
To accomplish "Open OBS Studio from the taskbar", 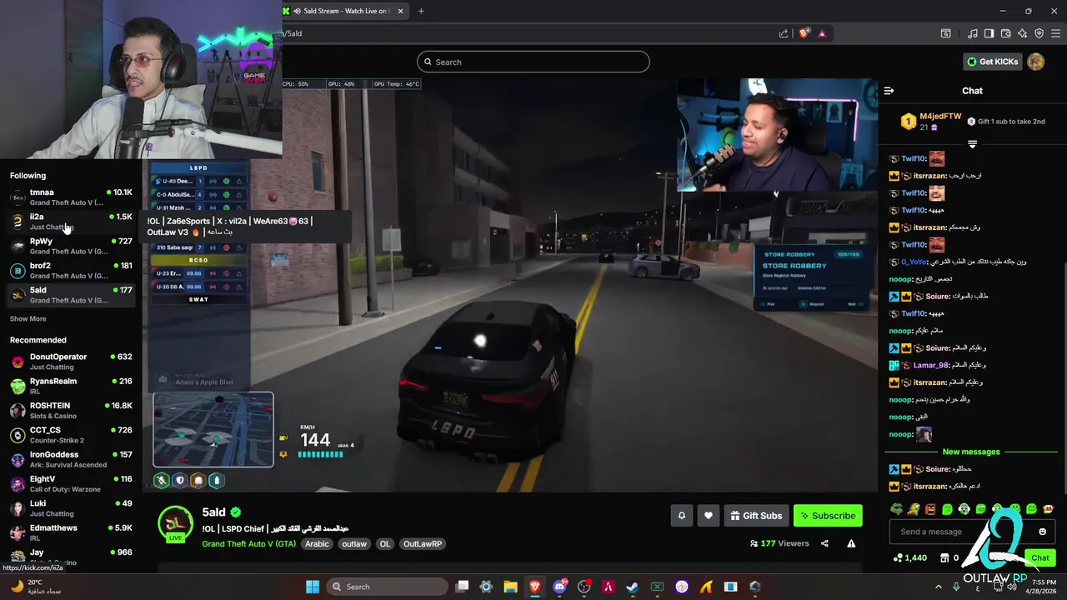I will pyautogui.click(x=584, y=587).
